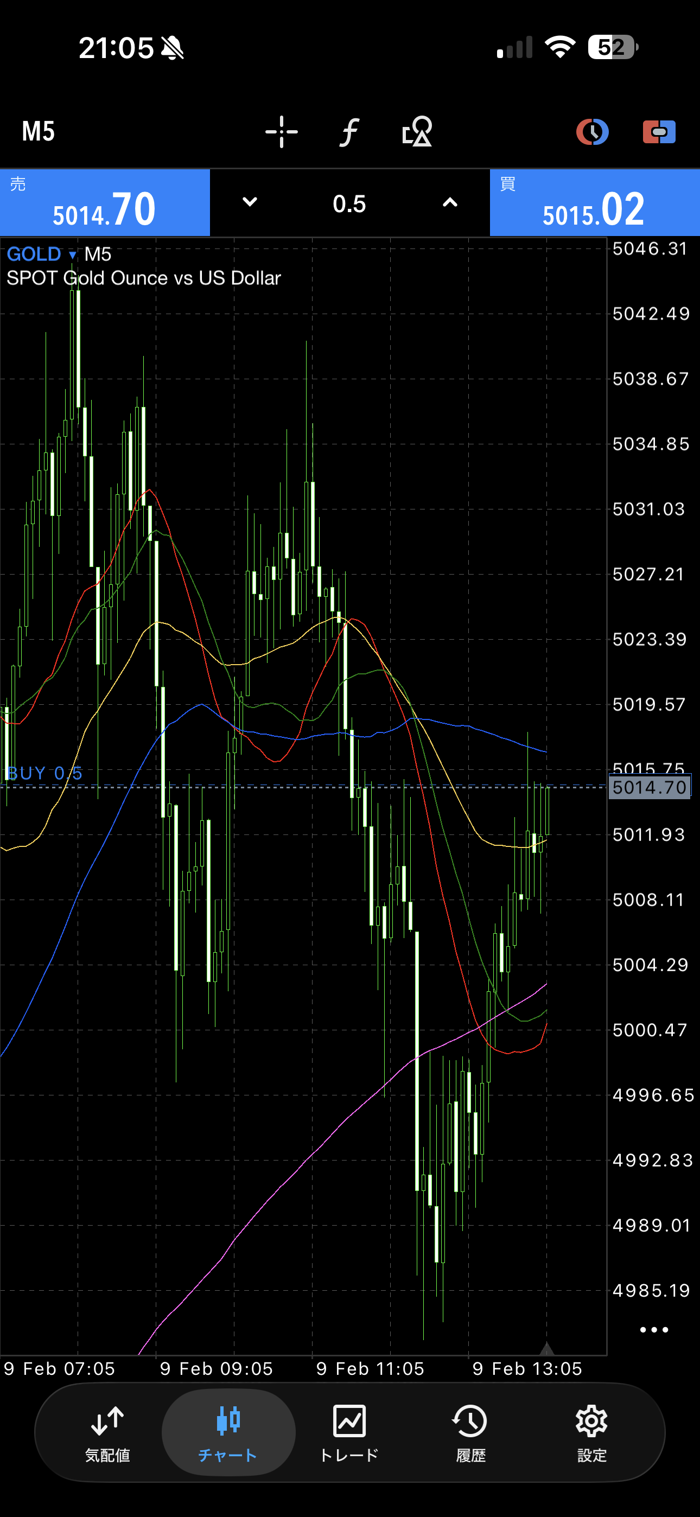Open the indicators function icon
700x1517 pixels.
(x=349, y=131)
